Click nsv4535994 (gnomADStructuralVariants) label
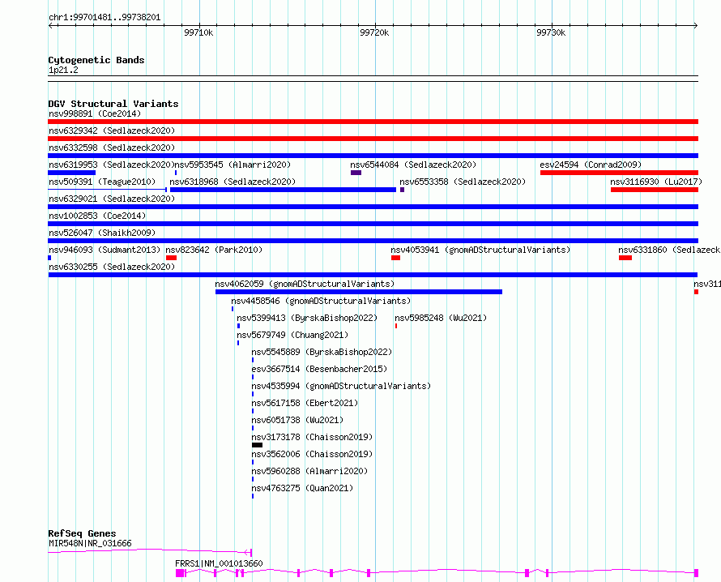 341,386
